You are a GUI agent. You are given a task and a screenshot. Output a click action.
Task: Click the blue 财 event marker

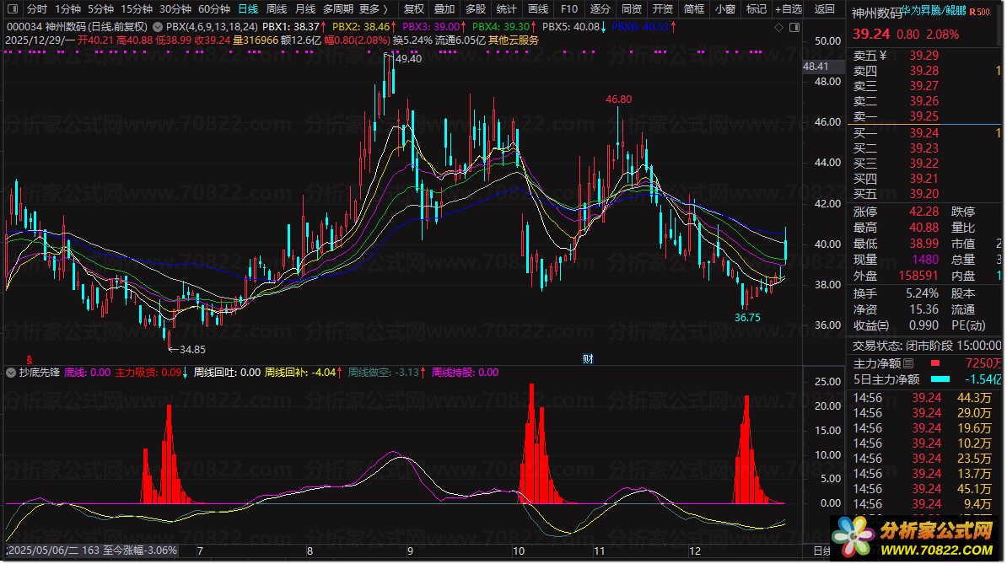pos(587,358)
